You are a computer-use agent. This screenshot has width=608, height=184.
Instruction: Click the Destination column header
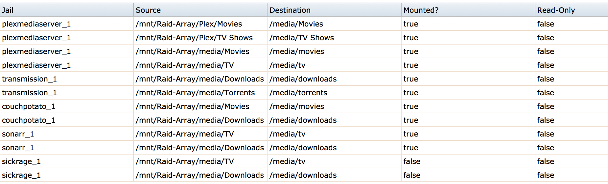(x=334, y=10)
